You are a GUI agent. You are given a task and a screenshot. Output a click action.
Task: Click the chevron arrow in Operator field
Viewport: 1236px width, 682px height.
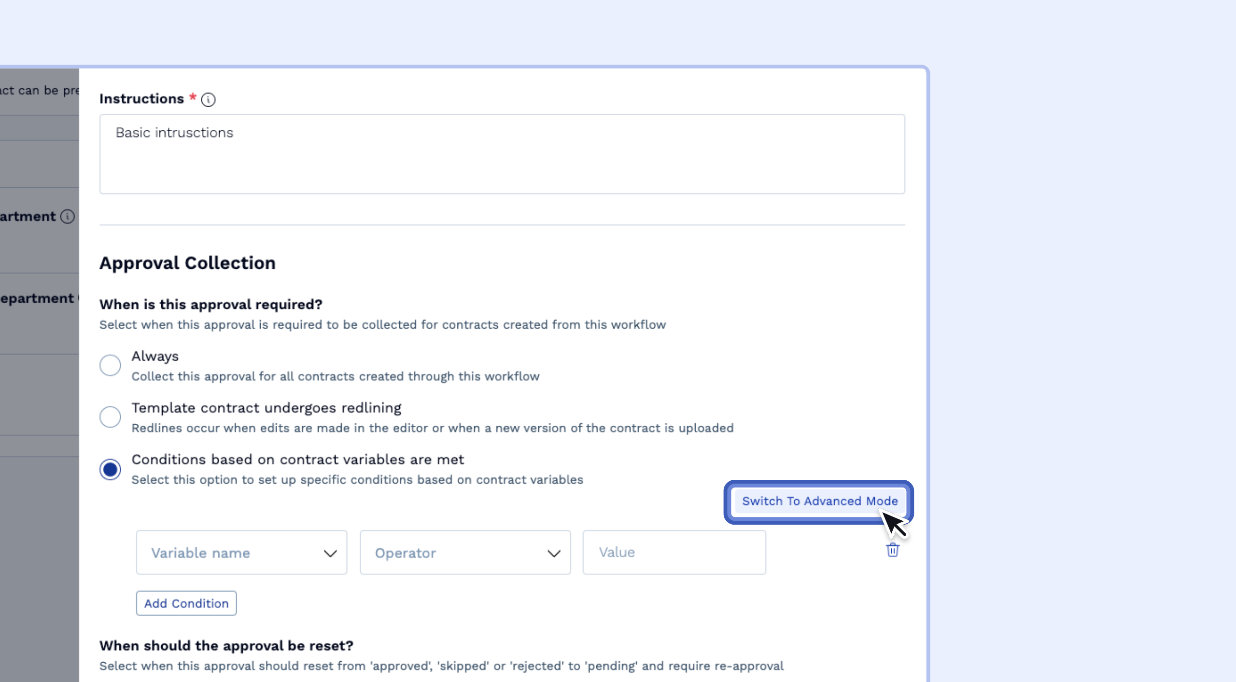coord(554,553)
